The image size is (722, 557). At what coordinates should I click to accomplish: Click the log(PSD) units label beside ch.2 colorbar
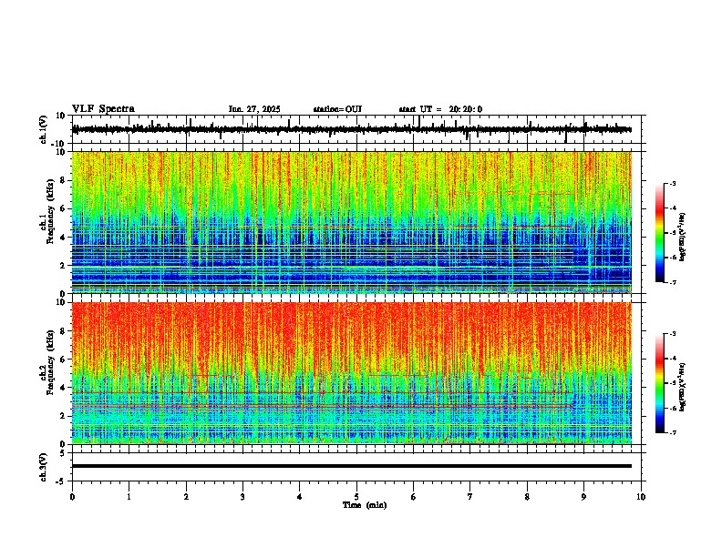683,388
